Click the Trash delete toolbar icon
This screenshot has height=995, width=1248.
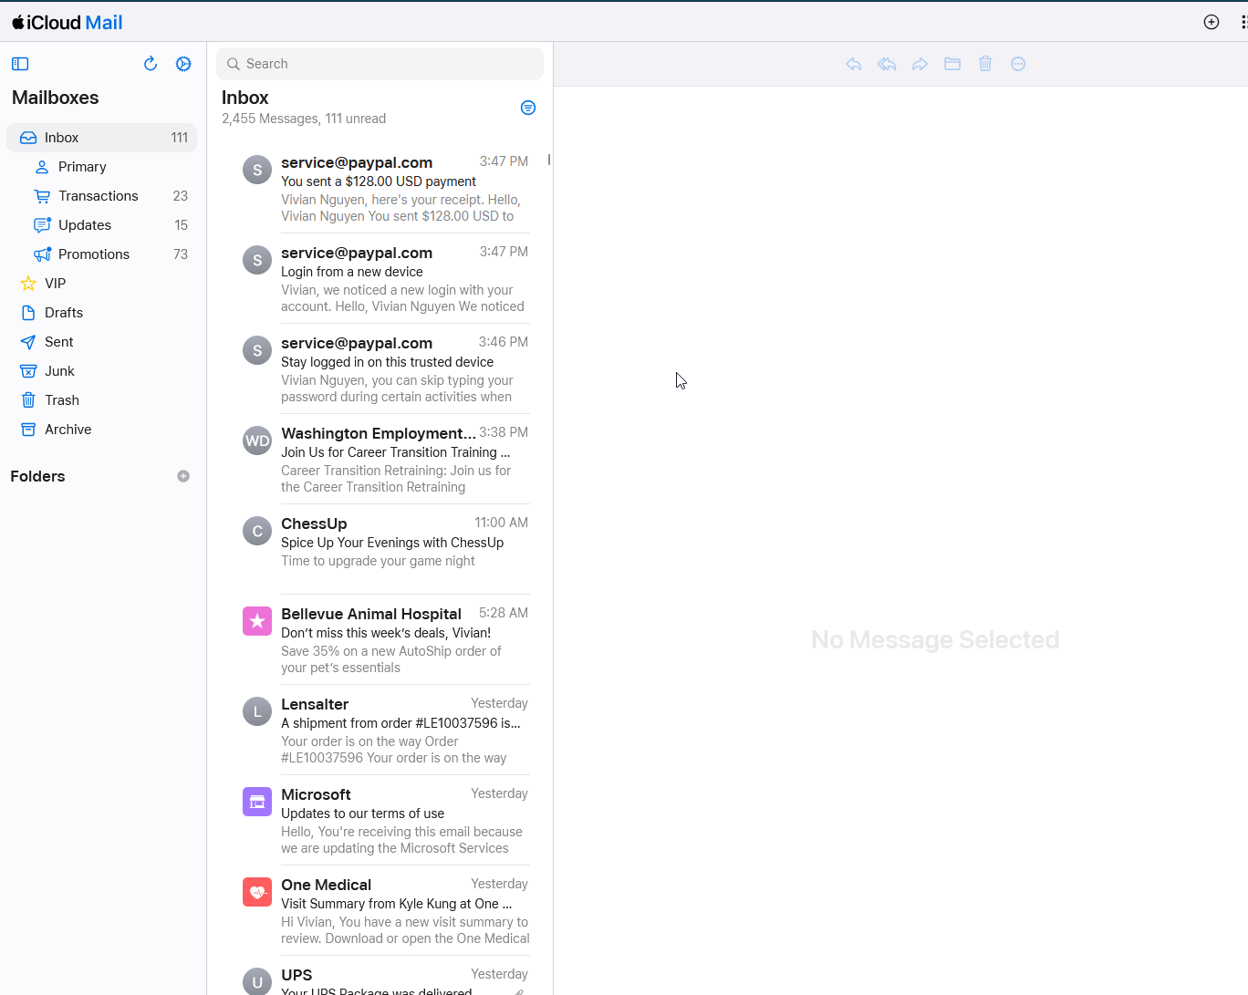pos(985,64)
